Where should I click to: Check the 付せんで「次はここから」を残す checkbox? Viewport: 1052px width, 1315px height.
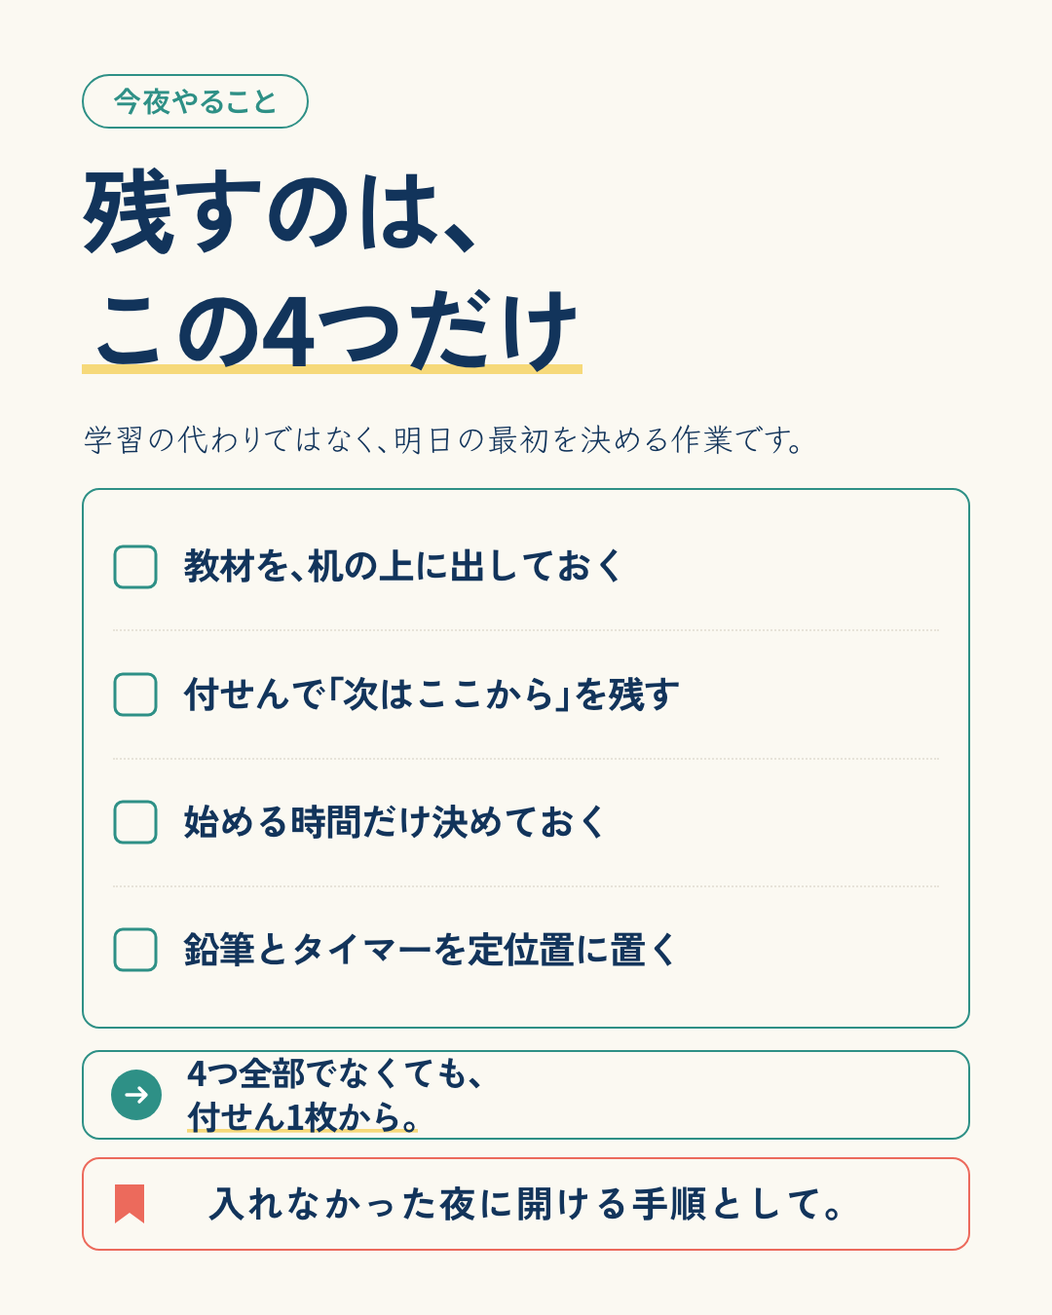[x=135, y=695]
